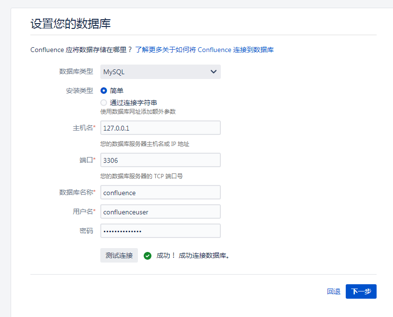Image resolution: width=393 pixels, height=317 pixels.
Task: Click the 设置您的数据库 page heading
Action: tap(70, 24)
